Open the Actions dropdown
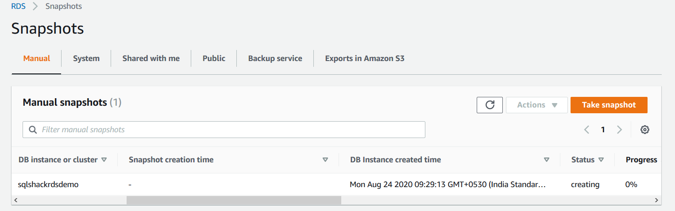Image resolution: width=675 pixels, height=211 pixels. [536, 105]
